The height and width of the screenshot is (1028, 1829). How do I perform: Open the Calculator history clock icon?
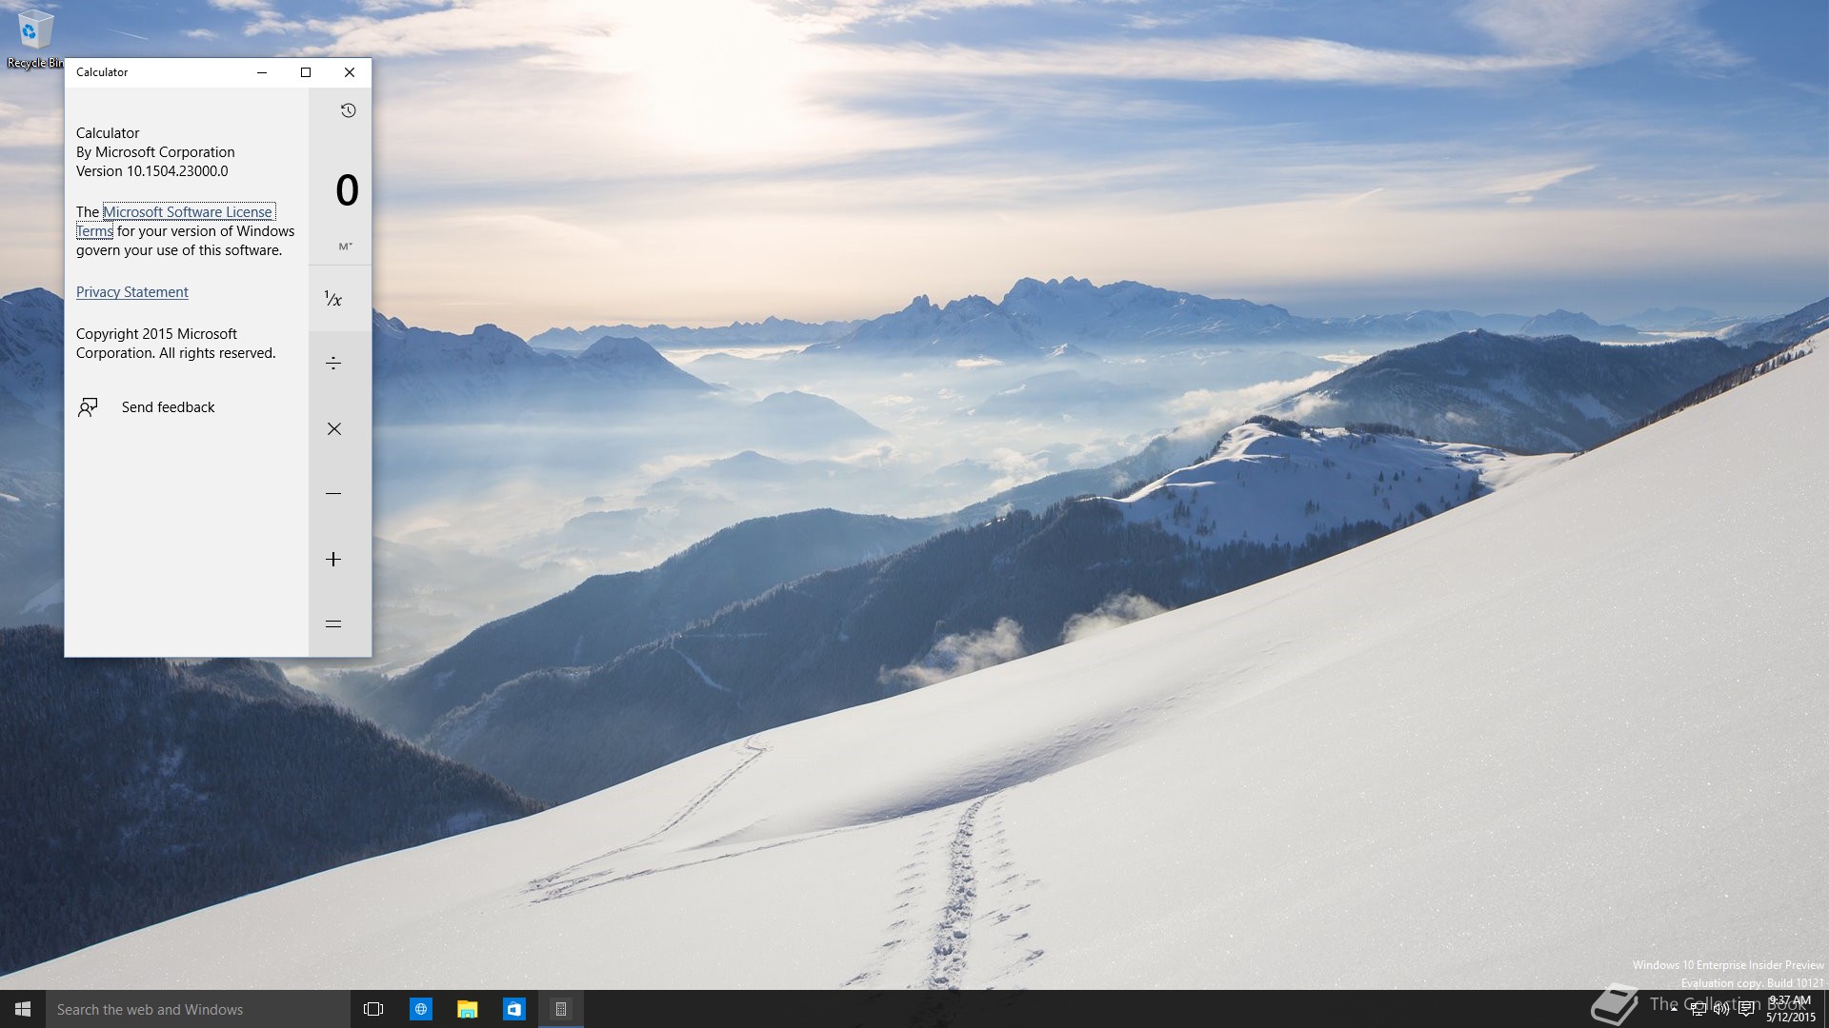click(x=349, y=110)
